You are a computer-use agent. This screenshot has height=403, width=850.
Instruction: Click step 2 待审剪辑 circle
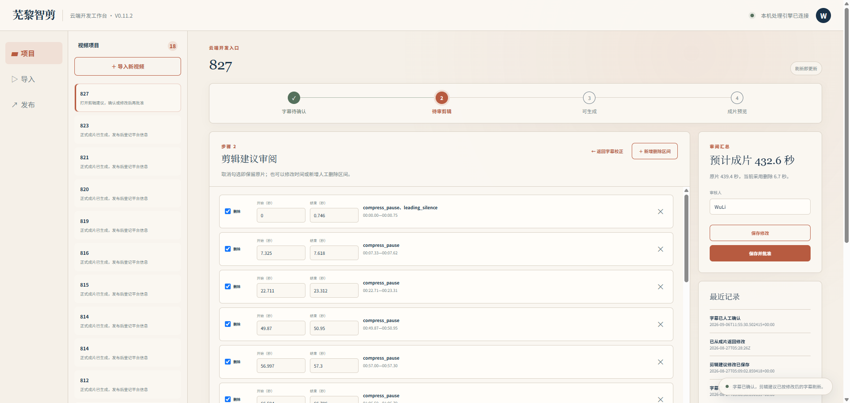[441, 98]
